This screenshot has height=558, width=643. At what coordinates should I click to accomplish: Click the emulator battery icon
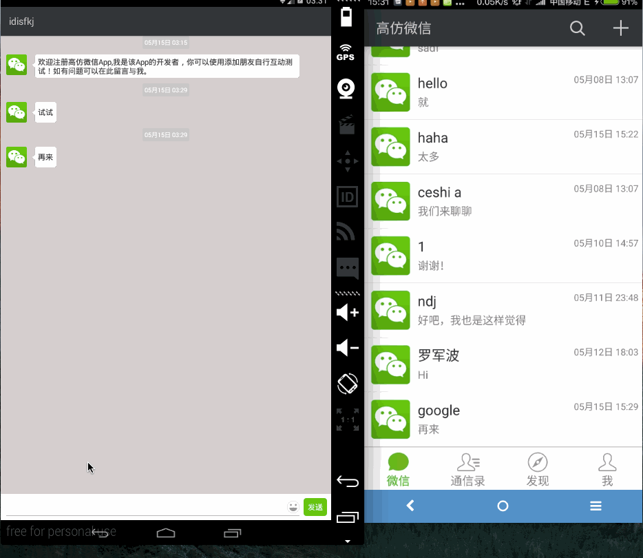[x=346, y=17]
